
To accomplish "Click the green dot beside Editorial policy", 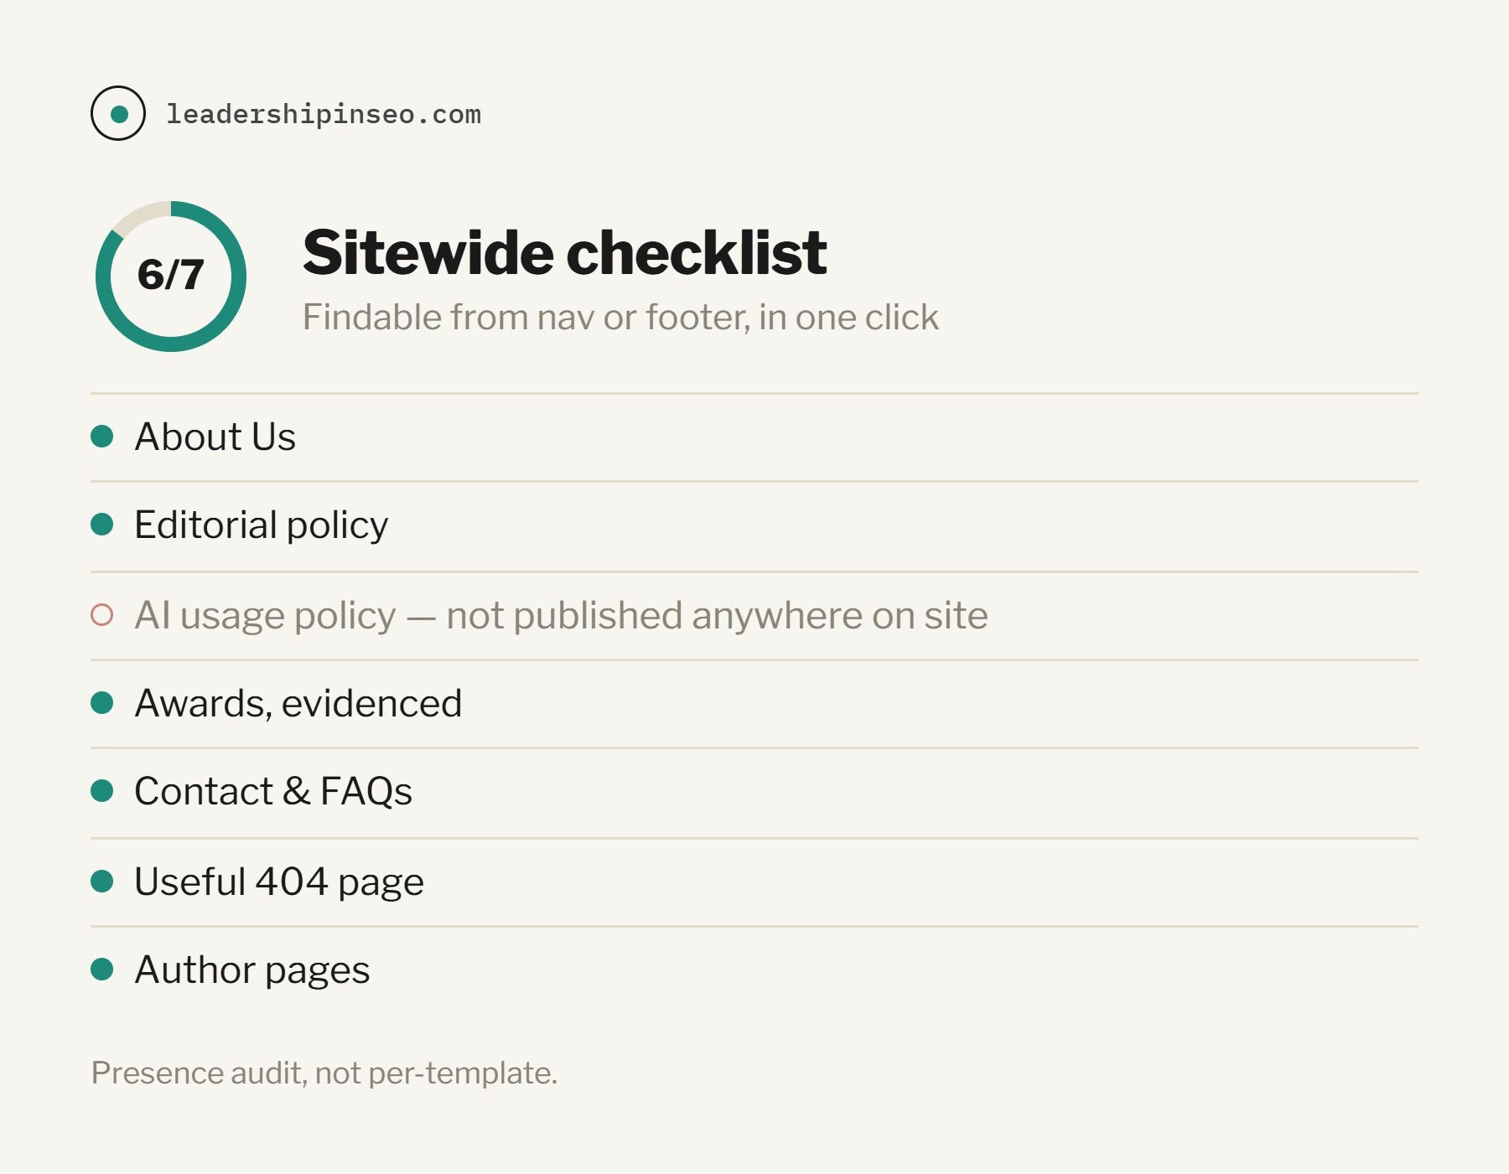I will click(x=102, y=525).
